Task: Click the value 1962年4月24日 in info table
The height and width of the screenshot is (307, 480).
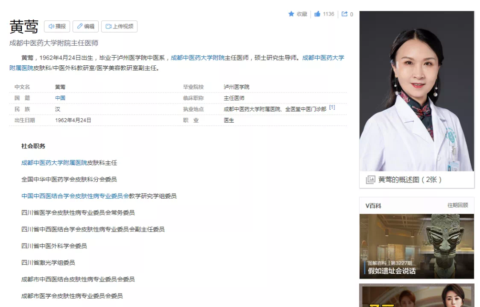Action: (x=73, y=120)
